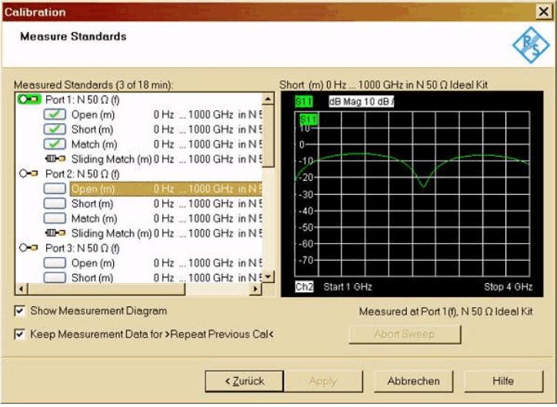Screen dimensions: 557x407
Task: Click the Ch2 channel label
Action: point(305,287)
